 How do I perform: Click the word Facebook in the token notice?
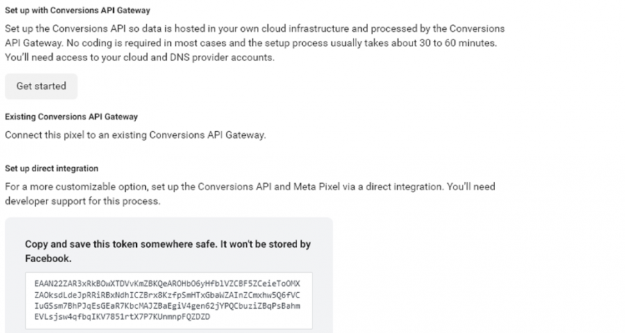coord(48,259)
